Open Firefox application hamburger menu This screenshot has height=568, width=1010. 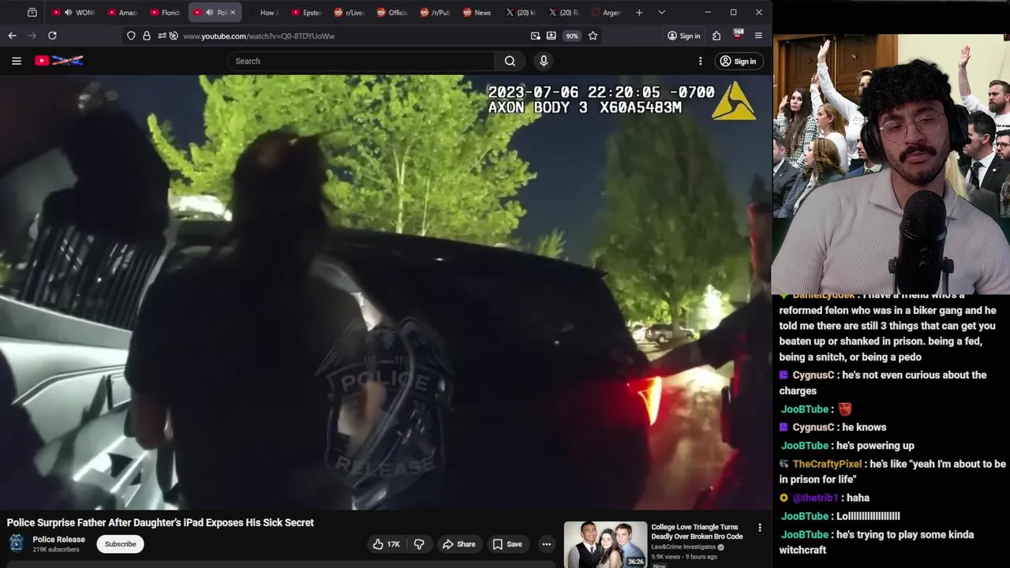pyautogui.click(x=758, y=35)
